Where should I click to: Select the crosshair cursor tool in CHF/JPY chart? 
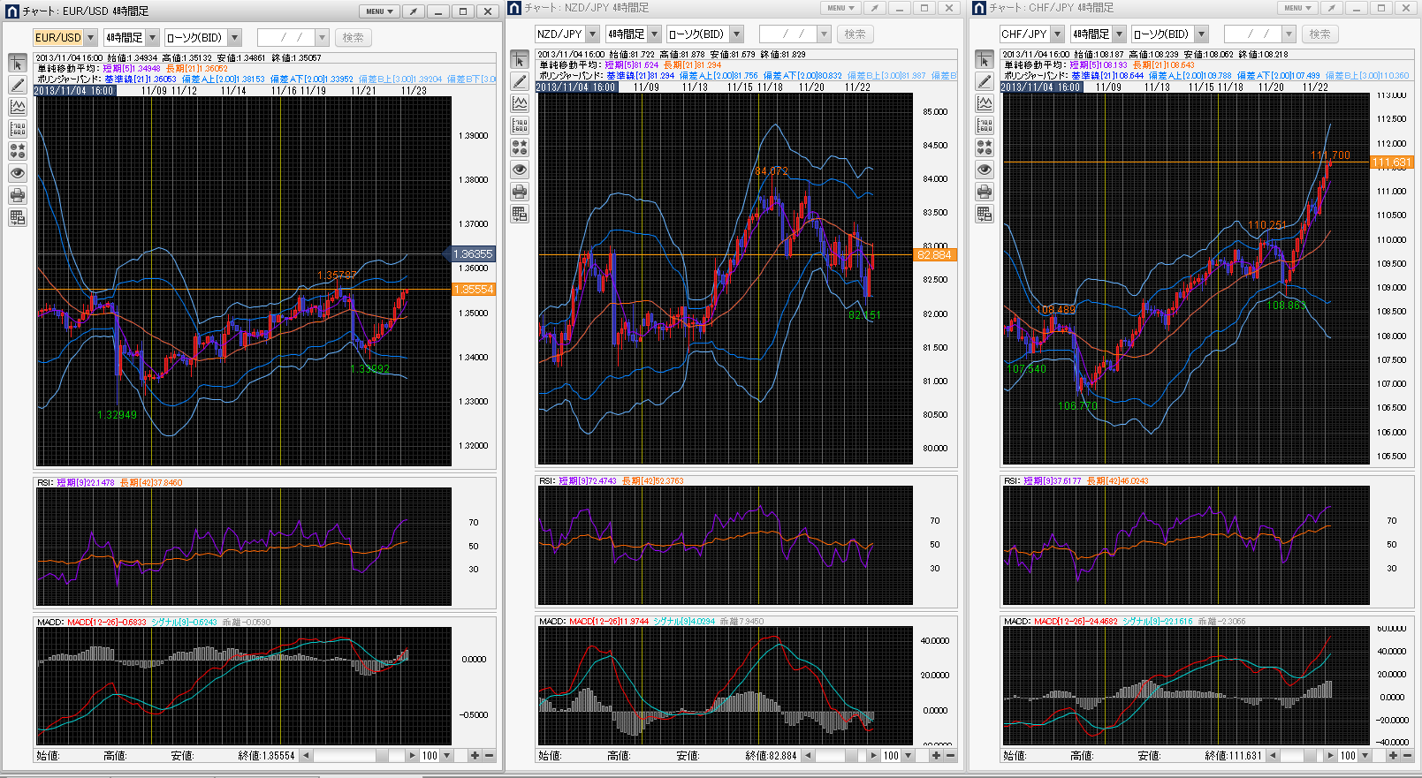985,59
